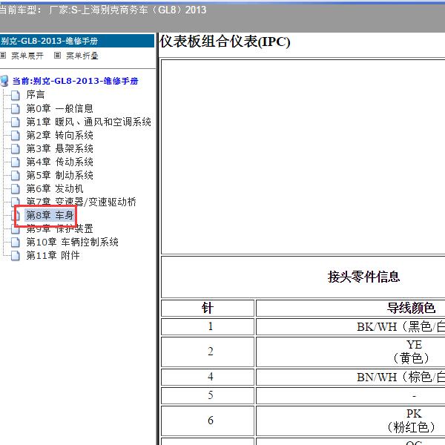This screenshot has height=445, width=445.
Task: Click the 接头零件信息 table title
Action: point(364,277)
